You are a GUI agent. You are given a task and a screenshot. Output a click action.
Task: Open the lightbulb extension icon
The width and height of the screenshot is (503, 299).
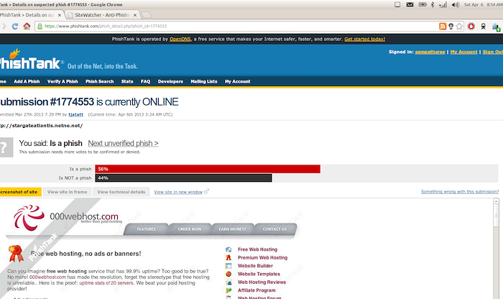coord(451,27)
